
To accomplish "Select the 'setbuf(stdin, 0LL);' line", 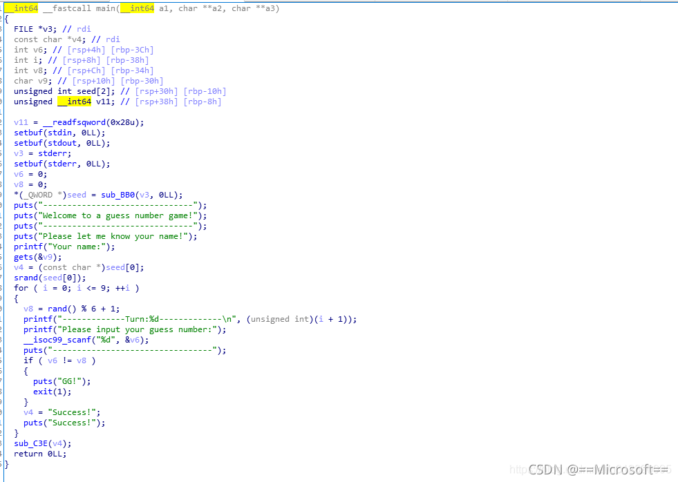I will coord(59,133).
